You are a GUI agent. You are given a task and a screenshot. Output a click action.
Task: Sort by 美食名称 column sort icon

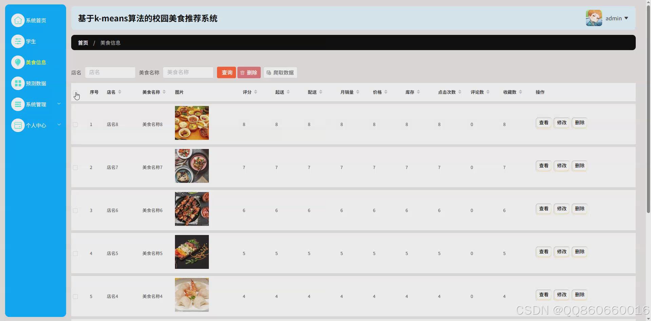(x=164, y=92)
